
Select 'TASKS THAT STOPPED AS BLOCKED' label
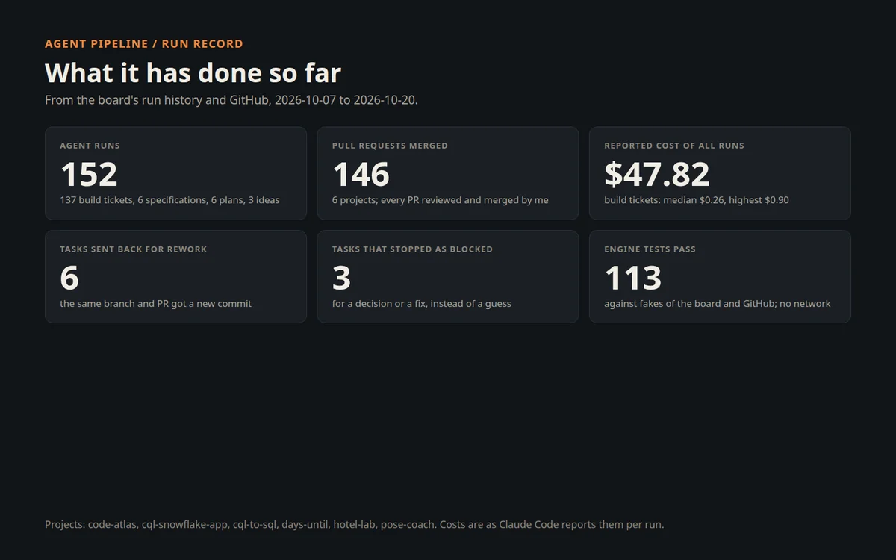coord(412,249)
